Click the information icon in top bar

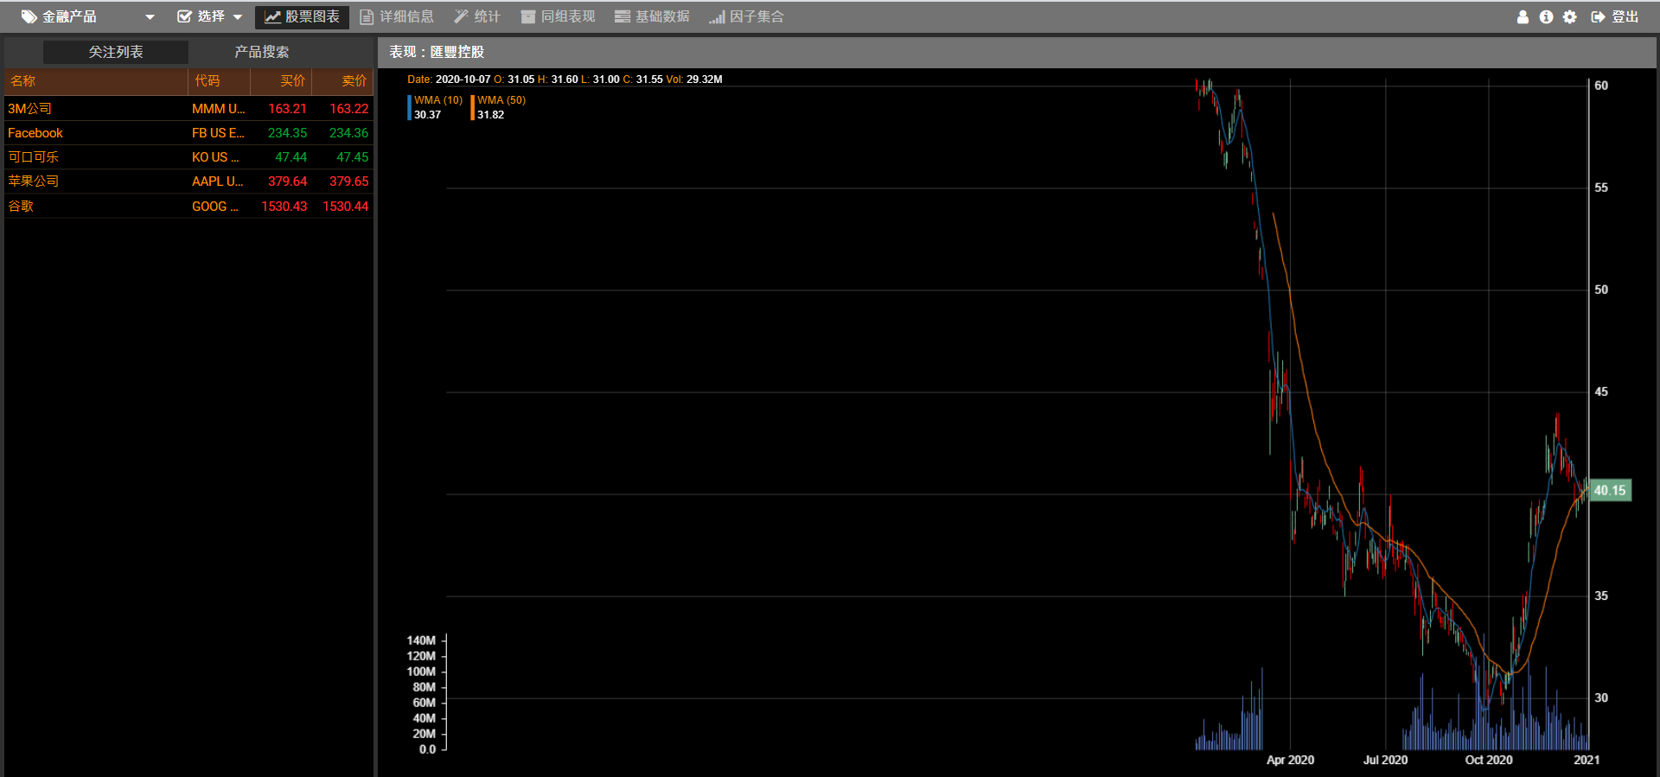click(x=1546, y=16)
